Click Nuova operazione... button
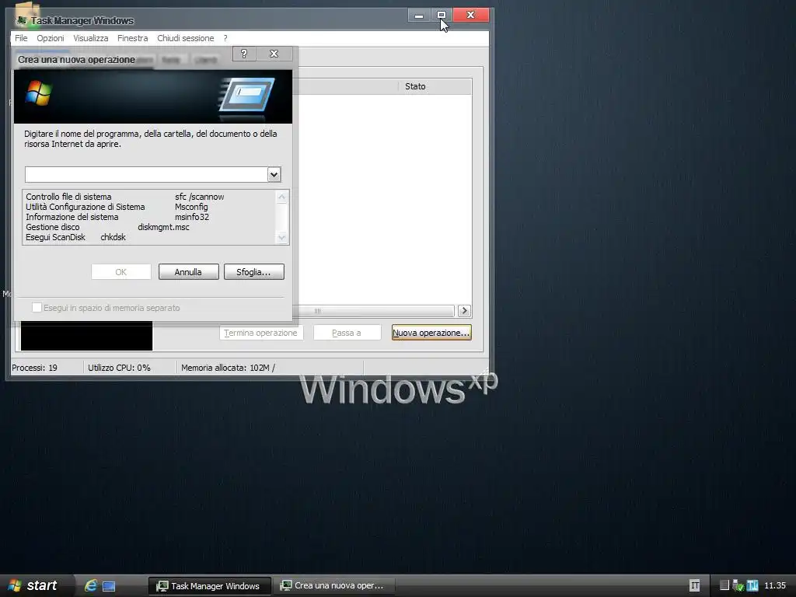796x597 pixels. 431,333
